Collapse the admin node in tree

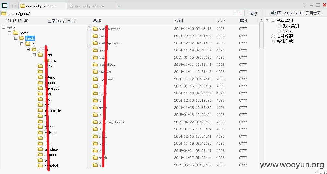coord(28,50)
